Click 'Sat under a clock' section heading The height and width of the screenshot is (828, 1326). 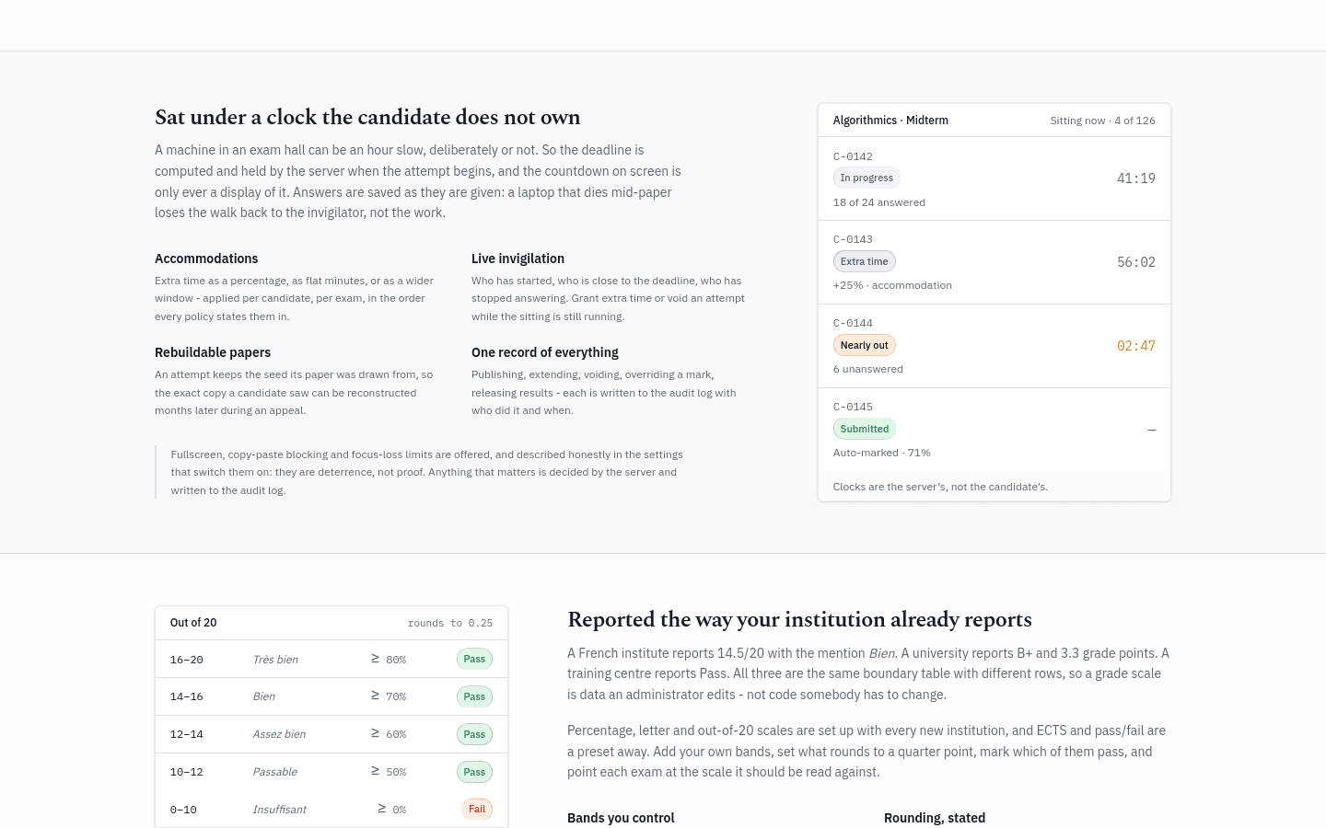click(367, 117)
